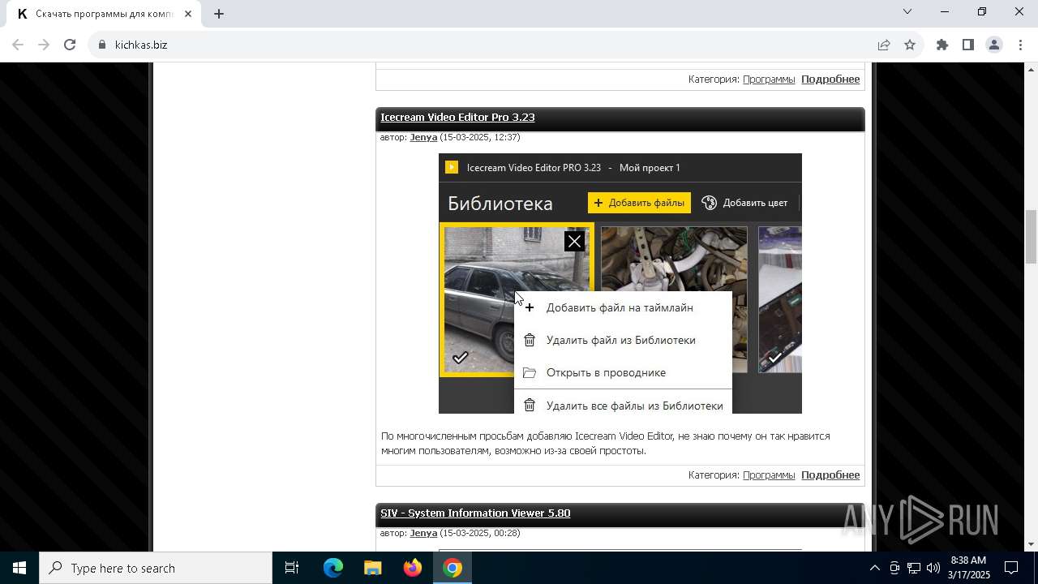Open a new browser tab
Image resolution: width=1038 pixels, height=584 pixels.
(x=219, y=13)
